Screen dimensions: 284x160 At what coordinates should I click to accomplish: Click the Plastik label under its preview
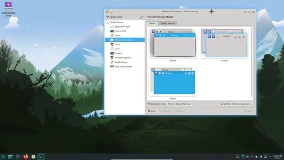coord(173,99)
